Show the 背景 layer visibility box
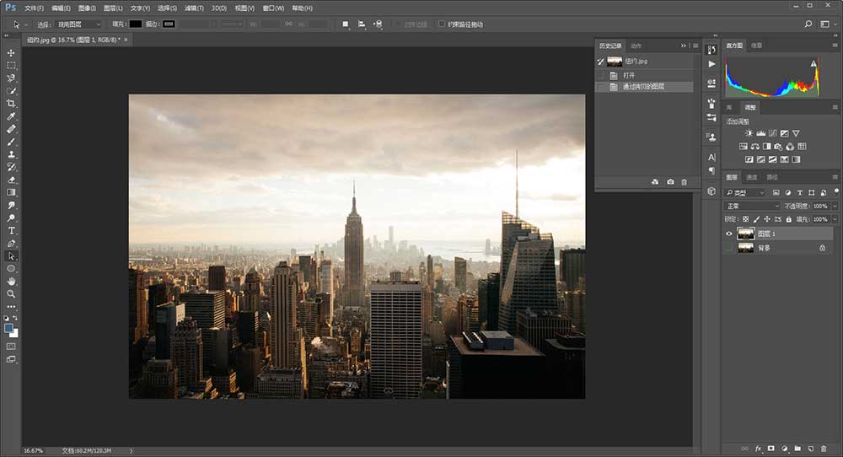 [x=729, y=248]
